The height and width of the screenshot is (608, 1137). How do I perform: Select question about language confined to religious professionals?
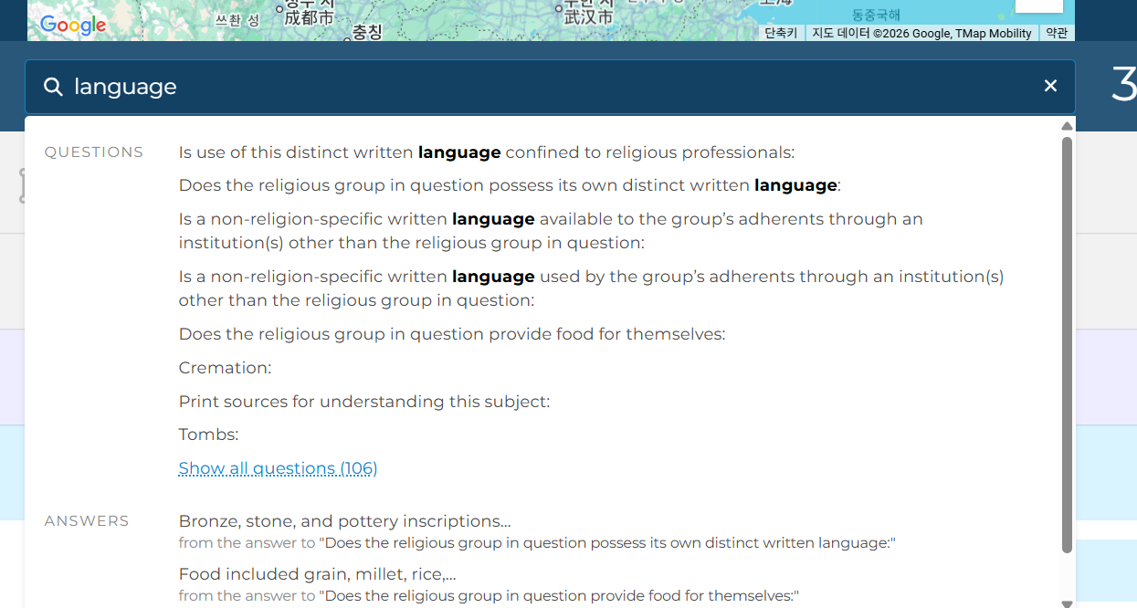click(486, 152)
